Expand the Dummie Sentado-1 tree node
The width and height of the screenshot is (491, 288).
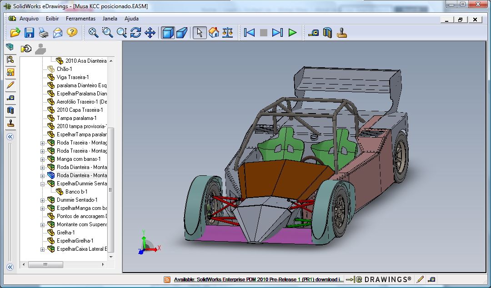click(43, 200)
